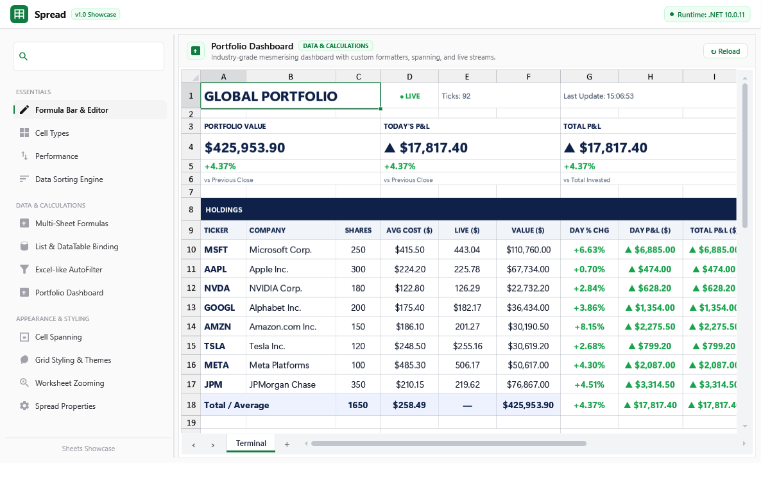Click the Spread app logo icon

point(19,14)
